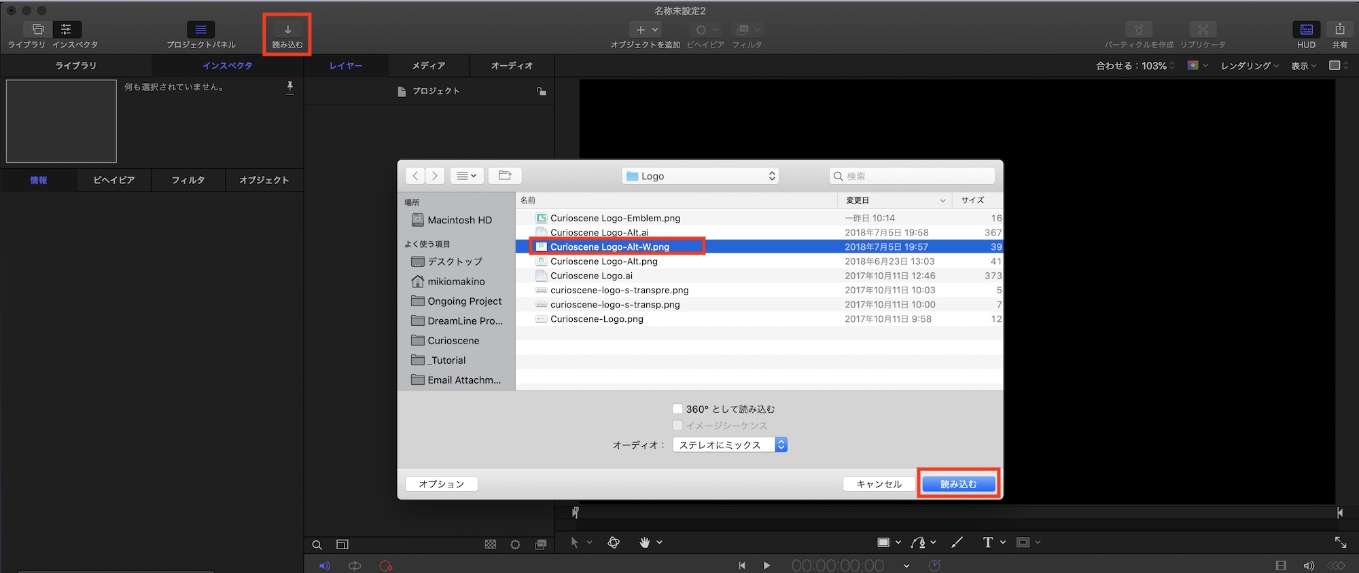
Task: Enable the 360° として読み込む checkbox
Action: (x=677, y=409)
